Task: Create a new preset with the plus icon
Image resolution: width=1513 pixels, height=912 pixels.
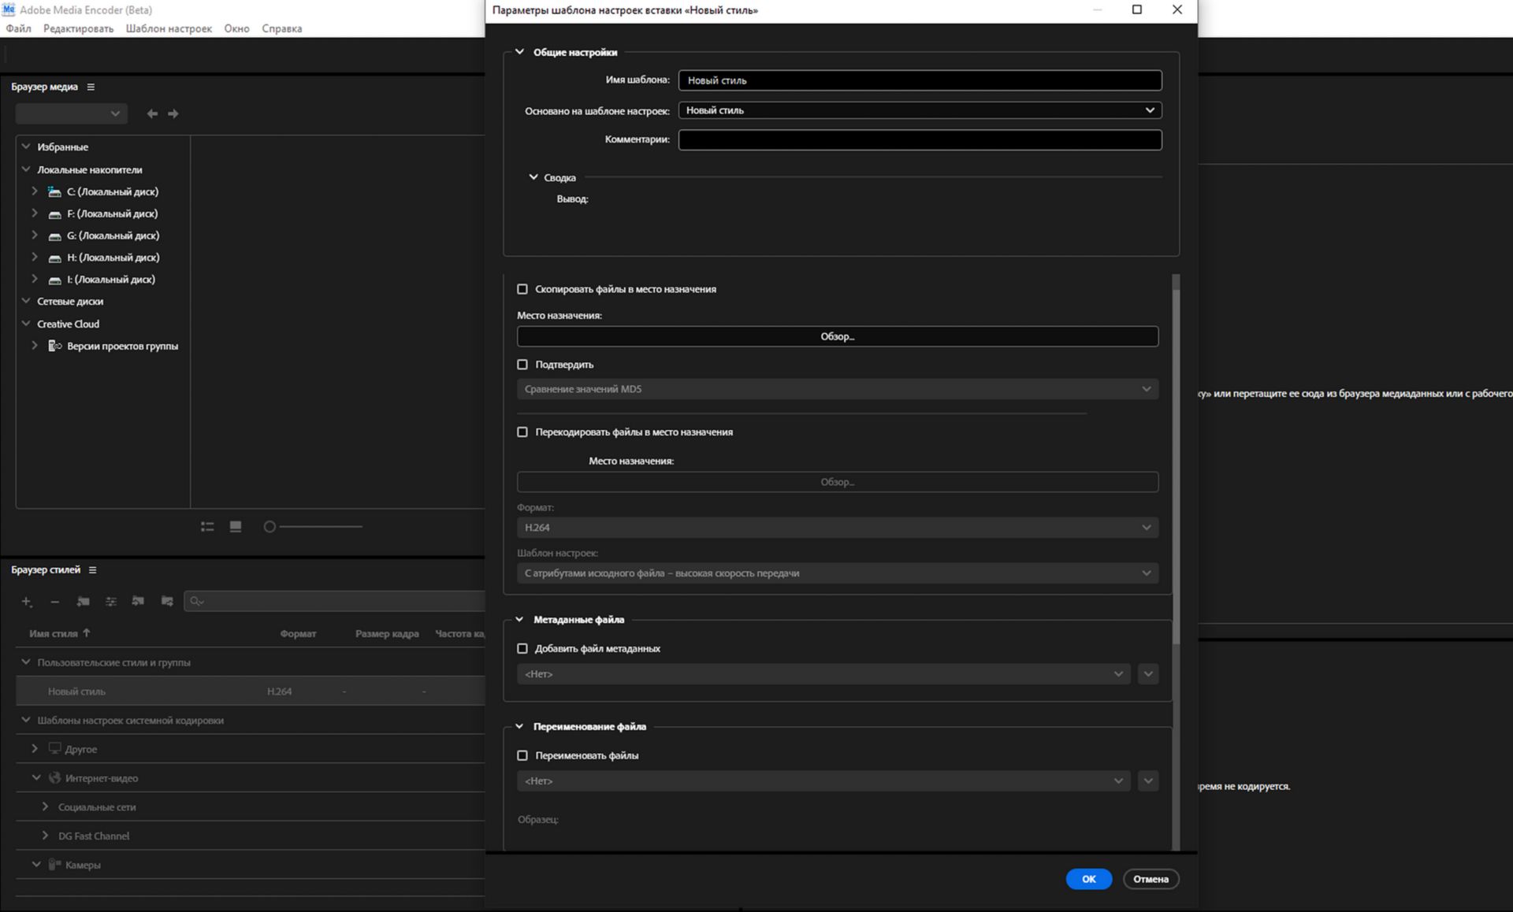Action: point(26,601)
